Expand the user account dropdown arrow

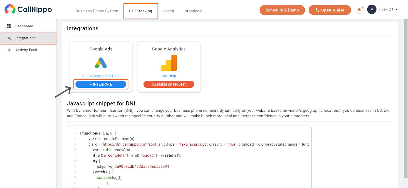click(x=397, y=9)
